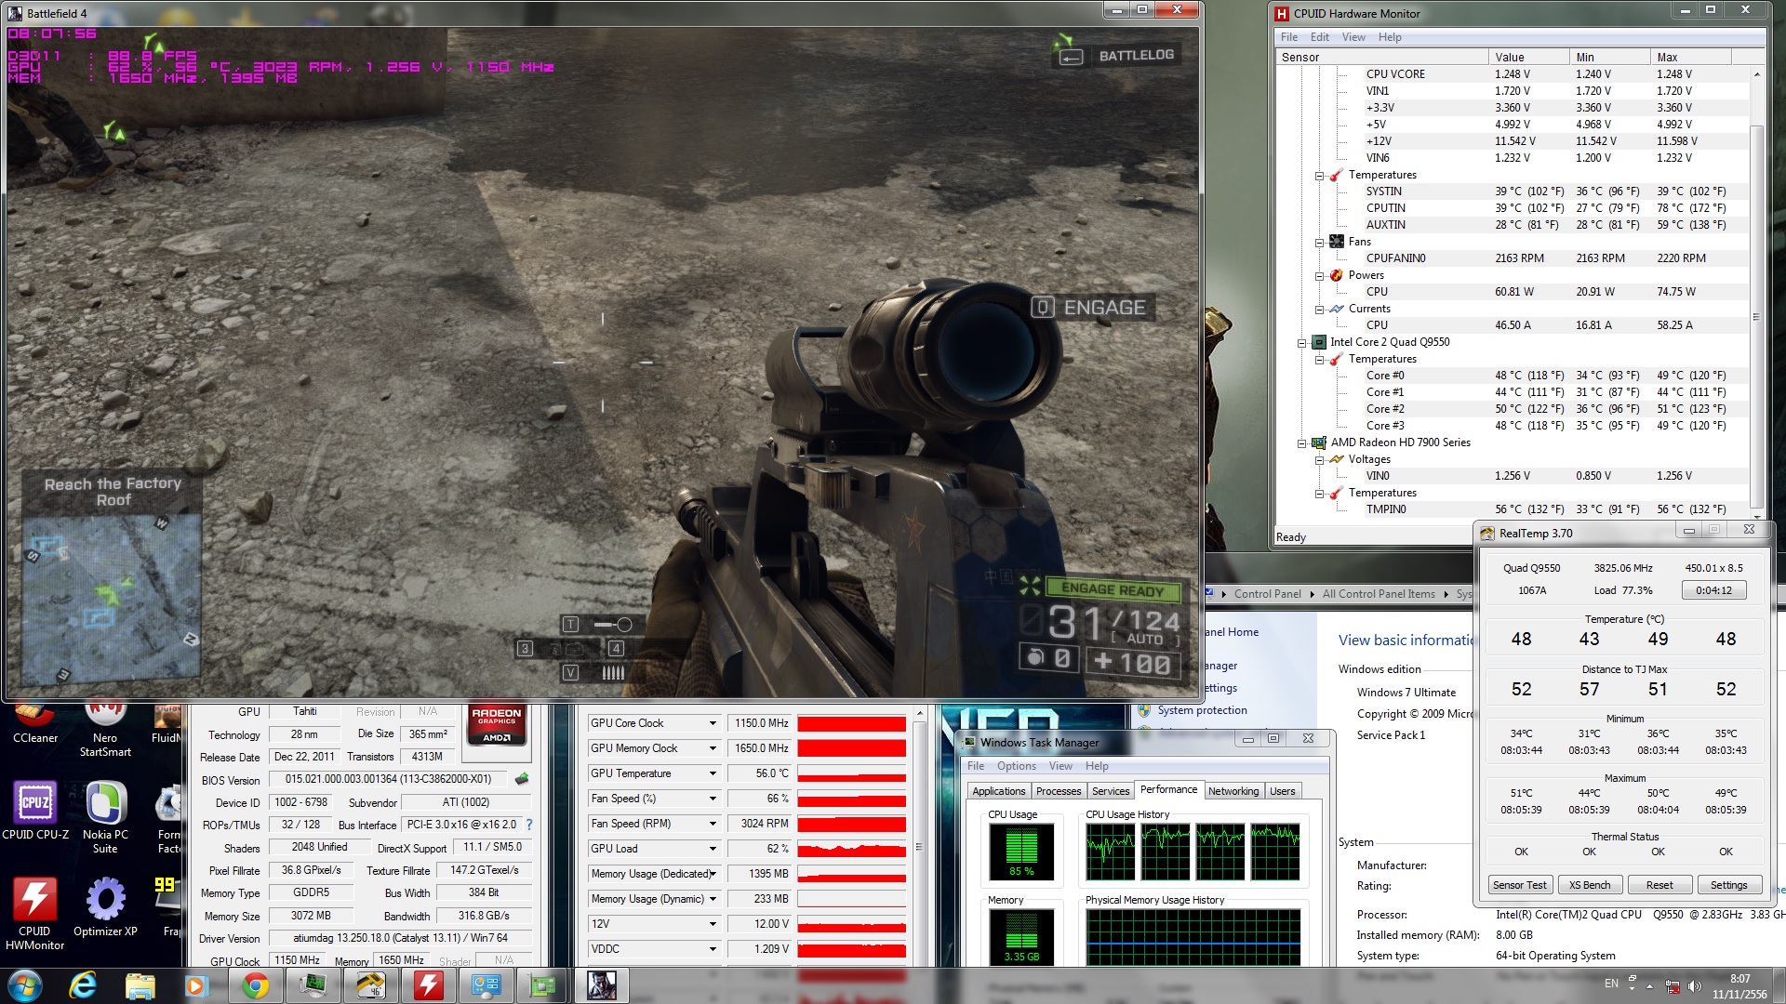The image size is (1786, 1004).
Task: Click the System protection link
Action: [x=1202, y=710]
